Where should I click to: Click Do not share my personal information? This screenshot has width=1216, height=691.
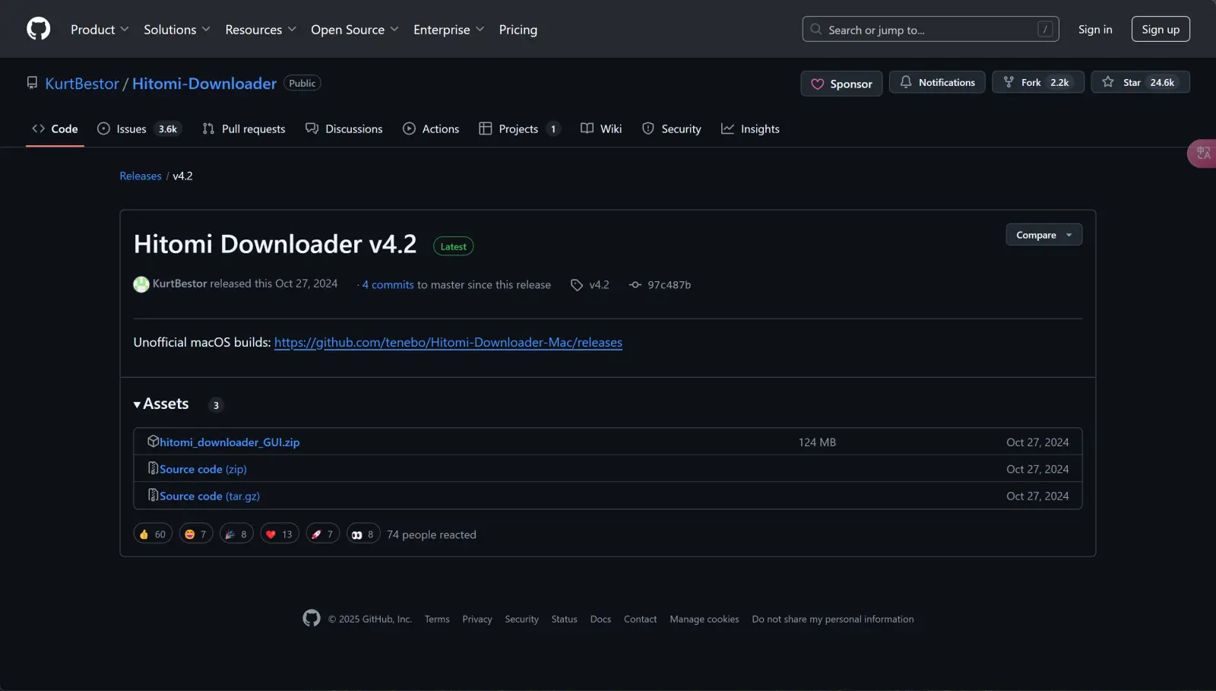point(833,619)
